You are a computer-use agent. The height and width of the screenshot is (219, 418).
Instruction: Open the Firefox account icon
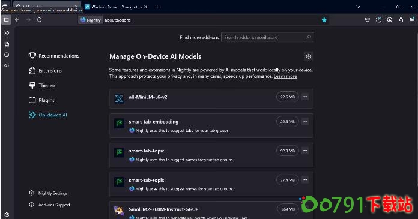[x=390, y=20]
